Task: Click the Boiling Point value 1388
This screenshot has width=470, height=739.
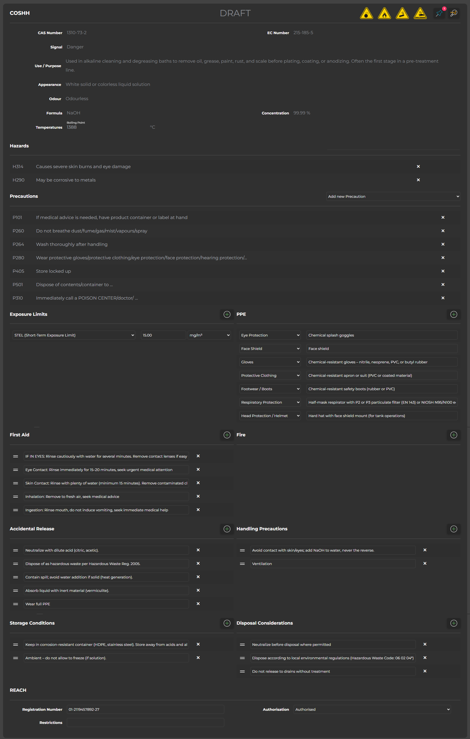Action: [72, 127]
